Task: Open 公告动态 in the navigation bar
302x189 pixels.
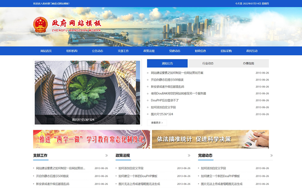Action: point(97,51)
